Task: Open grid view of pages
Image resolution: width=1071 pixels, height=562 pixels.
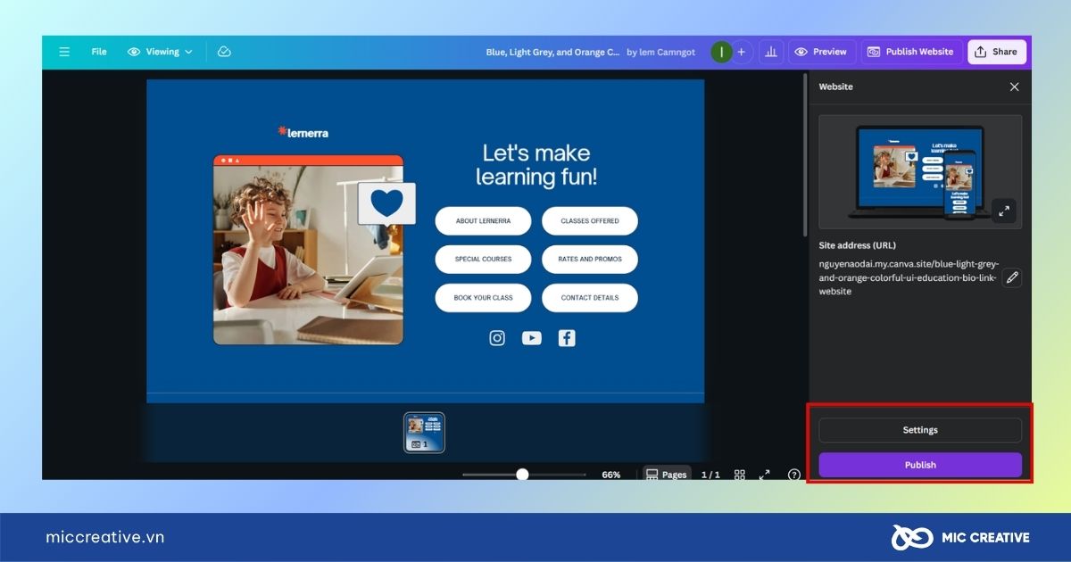Action: 739,475
